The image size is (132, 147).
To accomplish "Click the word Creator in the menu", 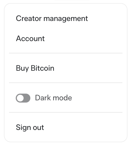I will pyautogui.click(x=29, y=18).
